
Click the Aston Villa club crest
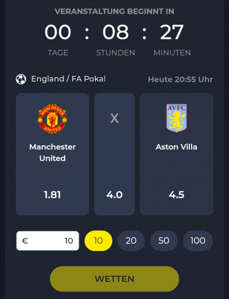(177, 118)
